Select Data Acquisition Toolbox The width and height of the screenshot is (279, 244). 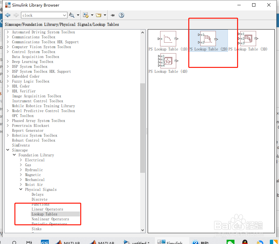tap(36, 57)
